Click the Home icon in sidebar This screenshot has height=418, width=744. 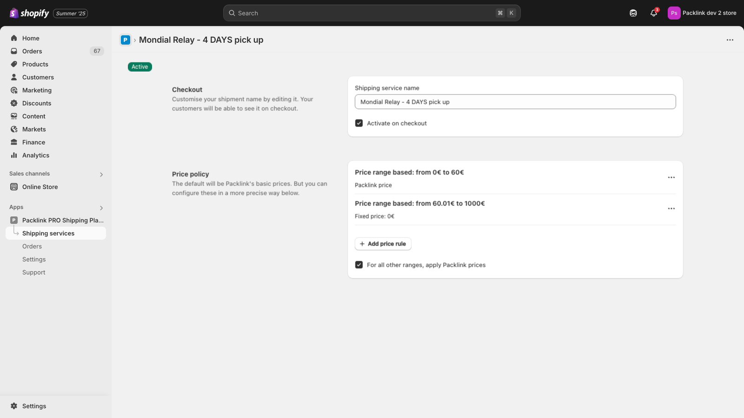pyautogui.click(x=14, y=38)
